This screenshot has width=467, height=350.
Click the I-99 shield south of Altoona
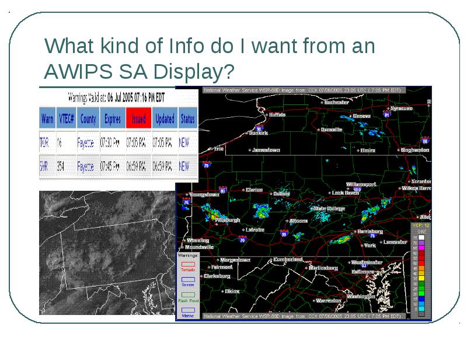pyautogui.click(x=284, y=233)
